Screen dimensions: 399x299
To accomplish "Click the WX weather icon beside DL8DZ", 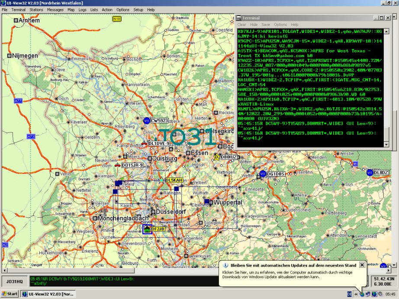I will coord(370,173).
